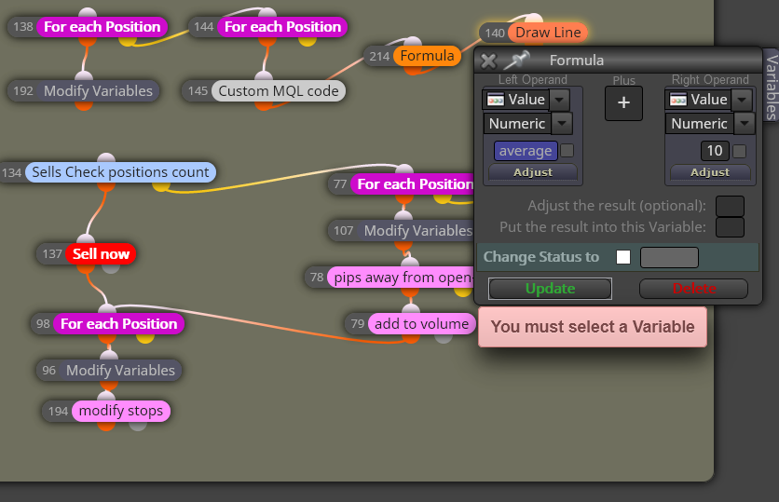The height and width of the screenshot is (502, 779).
Task: Select block 214 Formula
Action: click(427, 56)
